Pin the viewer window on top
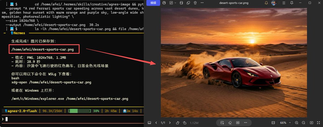 click(292, 3)
